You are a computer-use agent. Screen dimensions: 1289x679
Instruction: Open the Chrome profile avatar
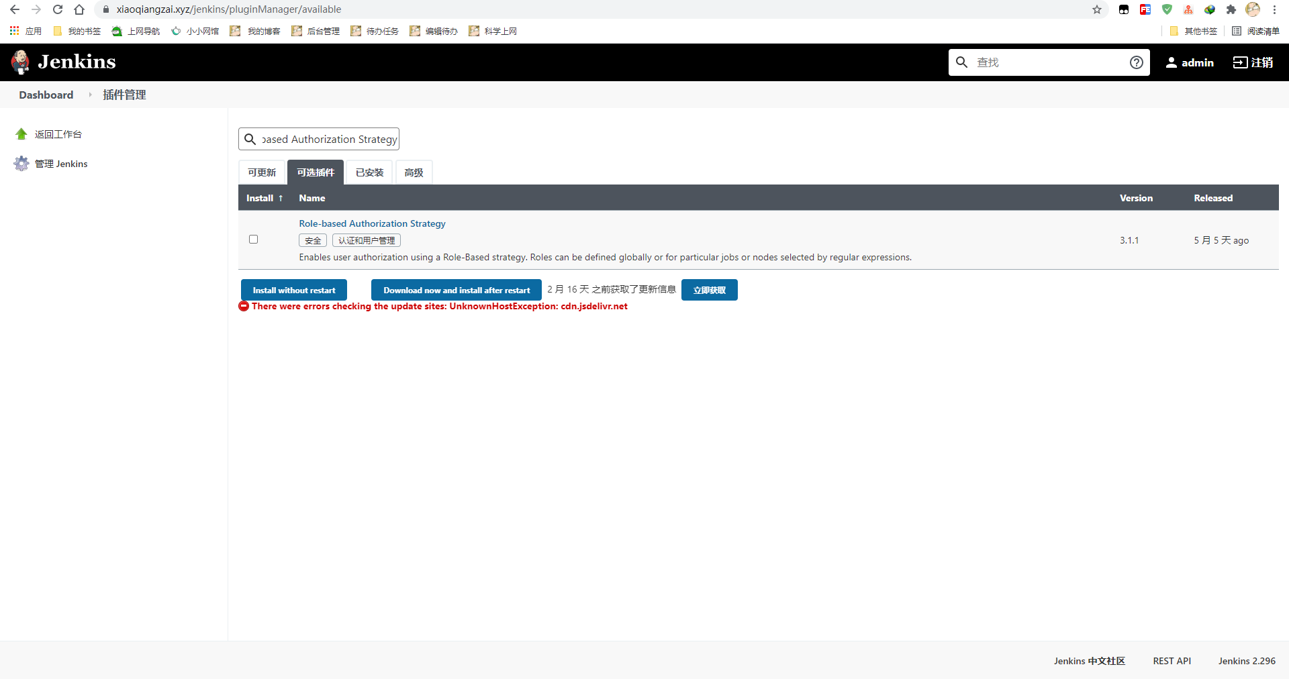tap(1253, 9)
